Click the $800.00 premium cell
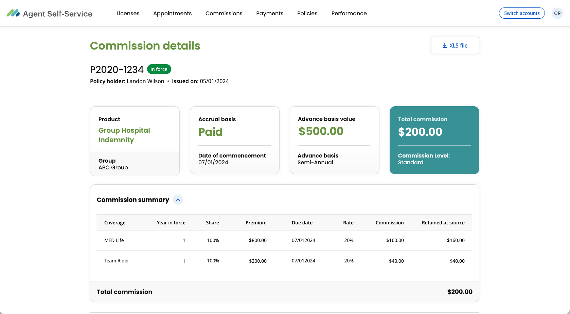 pyautogui.click(x=258, y=240)
